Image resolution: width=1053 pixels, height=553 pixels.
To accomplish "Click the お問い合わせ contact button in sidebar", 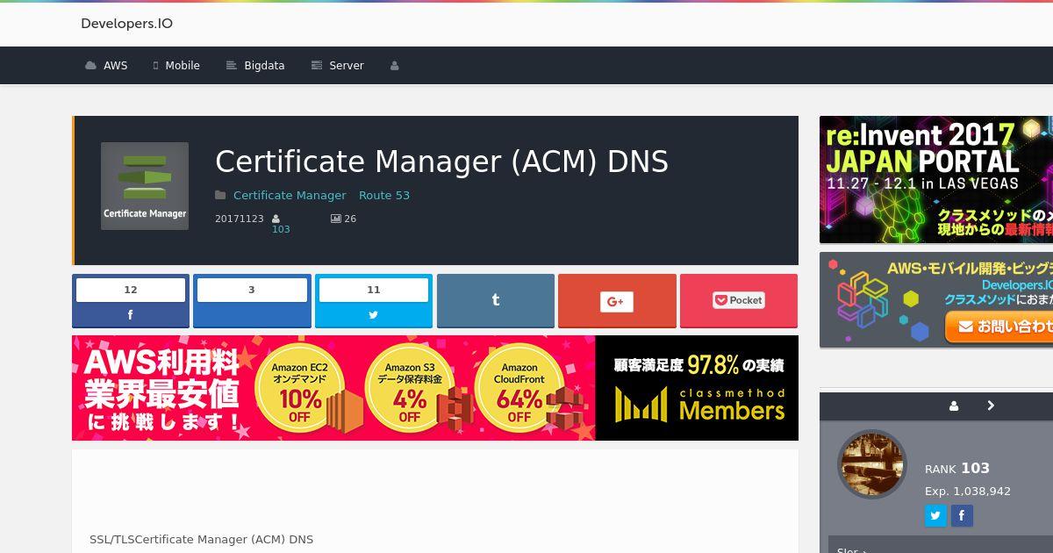I will tap(999, 327).
